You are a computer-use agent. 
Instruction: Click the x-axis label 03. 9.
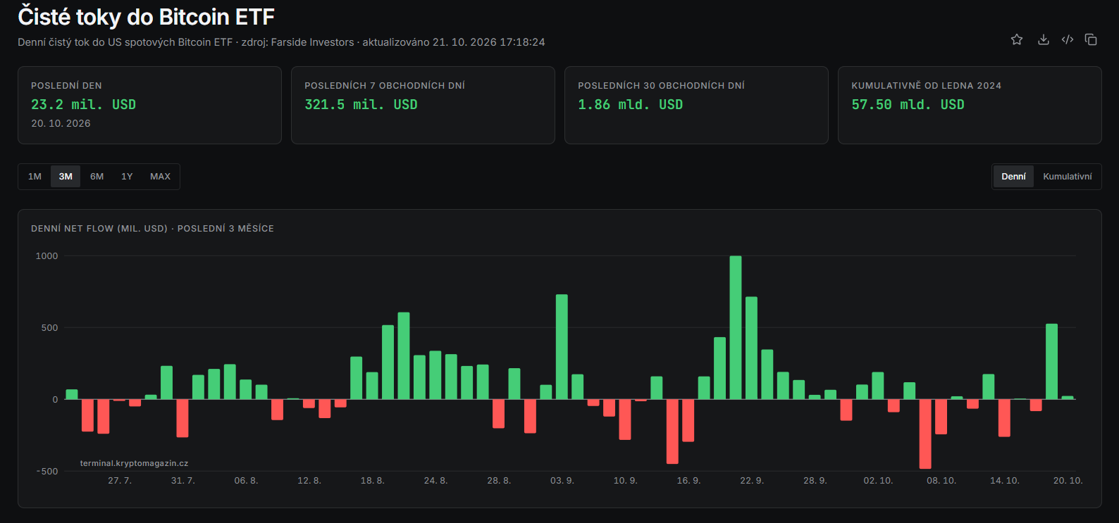tap(562, 481)
